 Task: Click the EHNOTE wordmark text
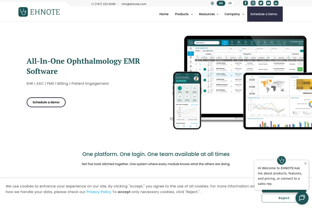click(x=45, y=12)
